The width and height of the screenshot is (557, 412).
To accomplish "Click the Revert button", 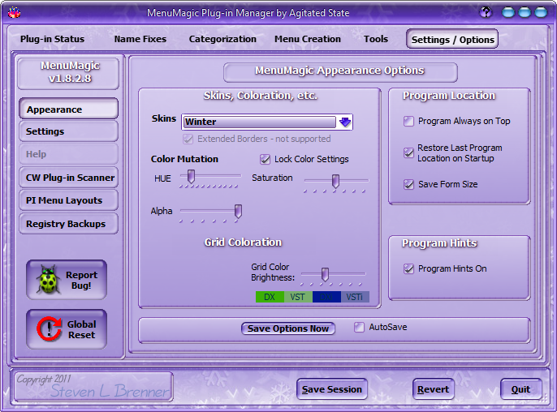I will coord(433,389).
